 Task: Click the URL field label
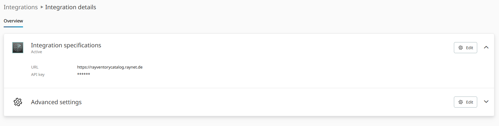coord(35,67)
